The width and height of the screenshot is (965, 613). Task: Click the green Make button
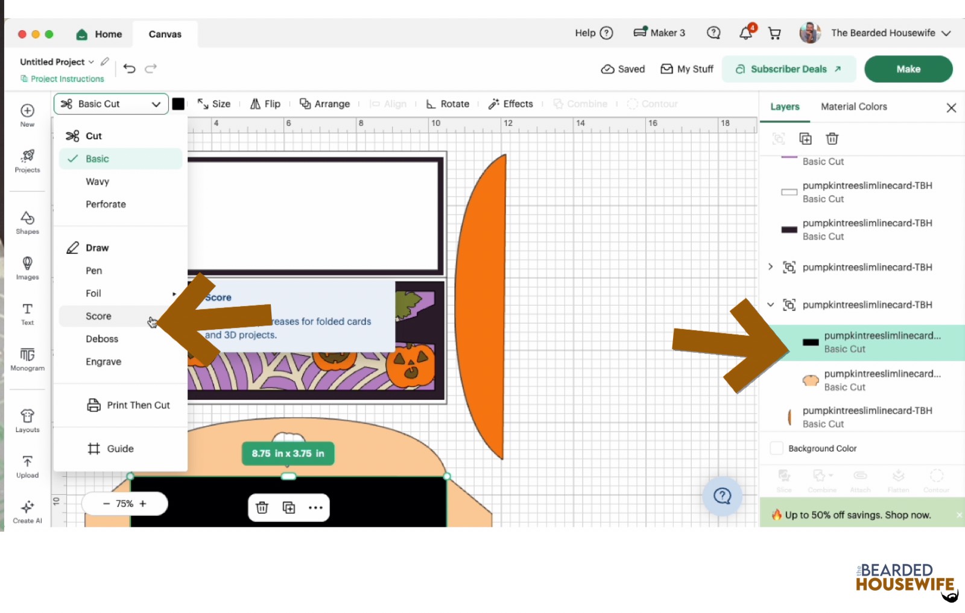click(x=908, y=69)
